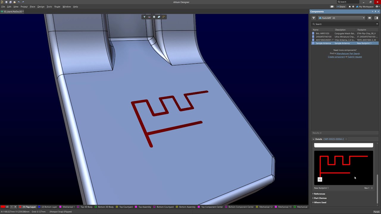Click the Undo arrow icon
Screen dimensions: 381x214
(x=19, y=2)
